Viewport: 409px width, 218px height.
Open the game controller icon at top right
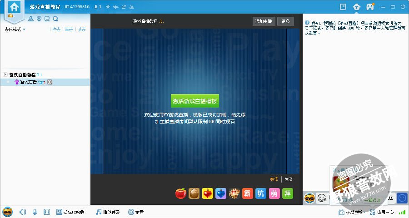(x=370, y=7)
